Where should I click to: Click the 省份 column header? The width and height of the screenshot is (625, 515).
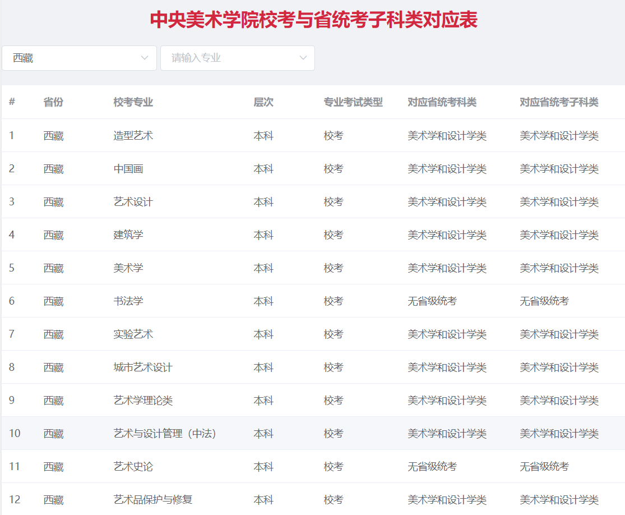click(x=53, y=102)
